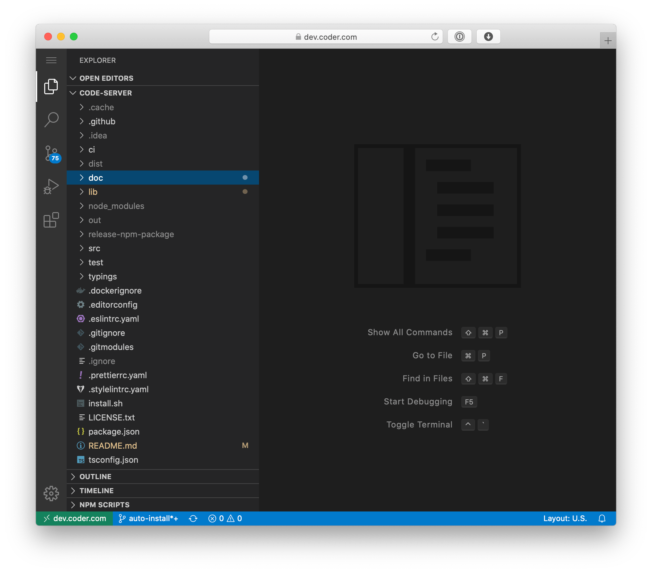Click the Show All Commands entry
652x573 pixels.
point(410,332)
